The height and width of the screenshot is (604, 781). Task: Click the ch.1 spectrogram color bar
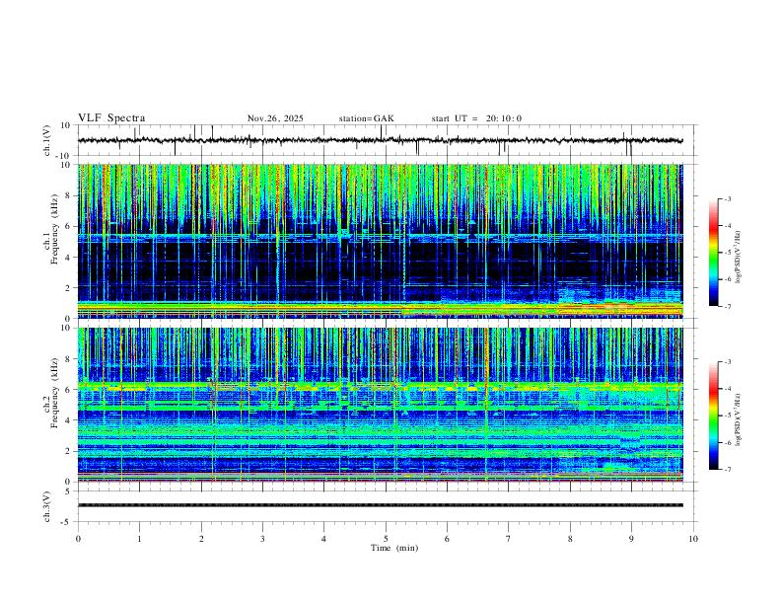click(714, 253)
